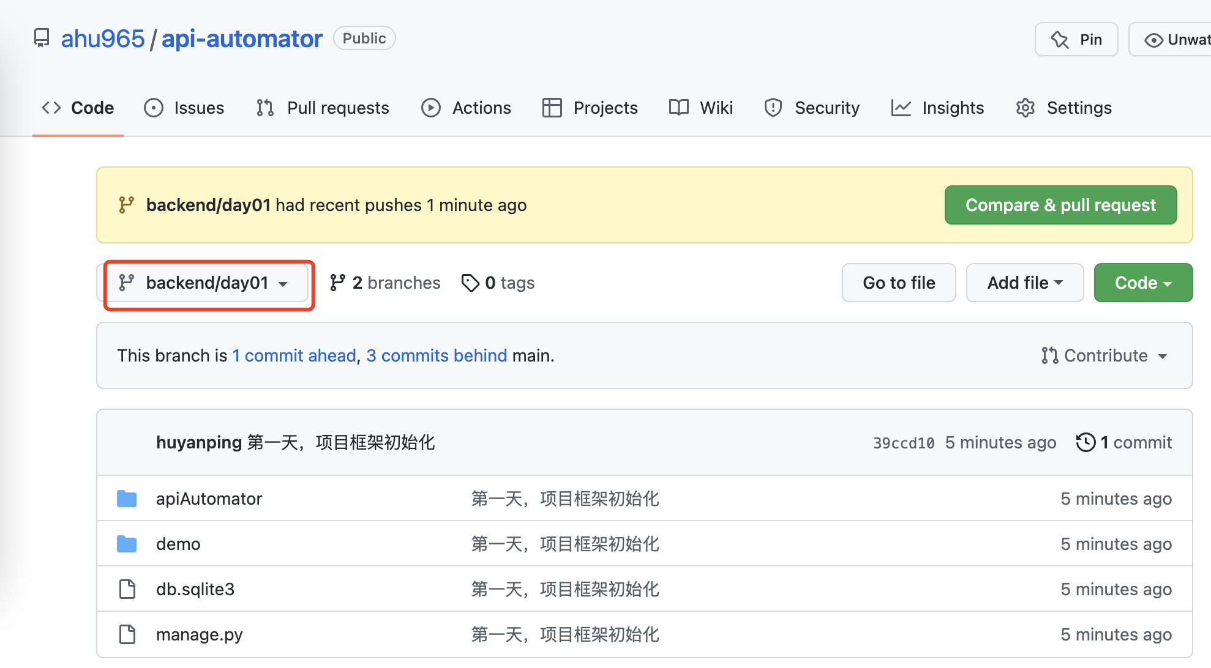The height and width of the screenshot is (668, 1211).
Task: Click the branch icon in yellow push banner
Action: [x=126, y=205]
